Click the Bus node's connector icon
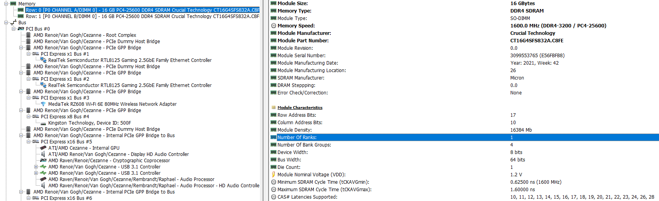Image resolution: width=659 pixels, height=201 pixels. tap(13, 23)
